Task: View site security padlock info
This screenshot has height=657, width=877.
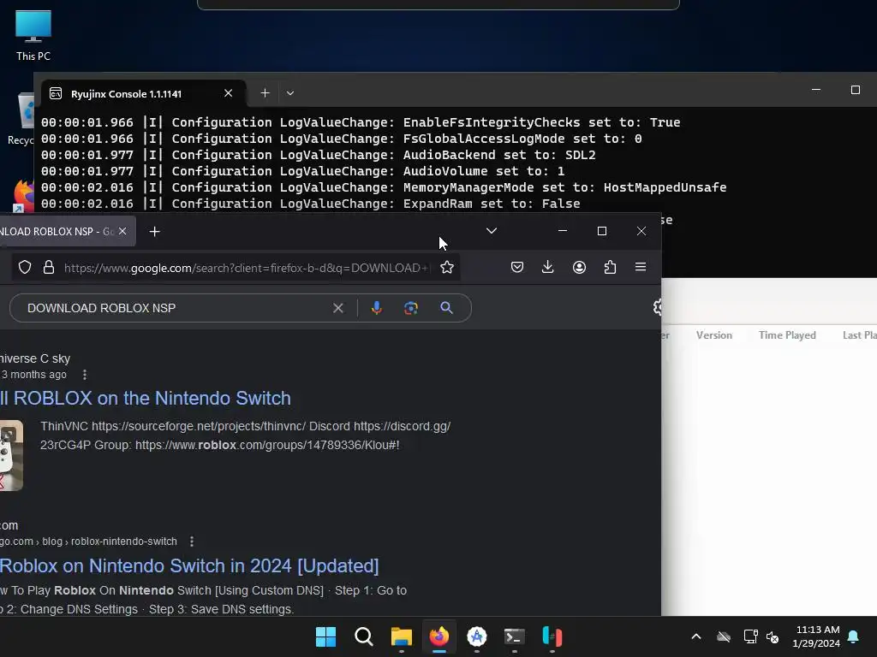Action: click(49, 268)
